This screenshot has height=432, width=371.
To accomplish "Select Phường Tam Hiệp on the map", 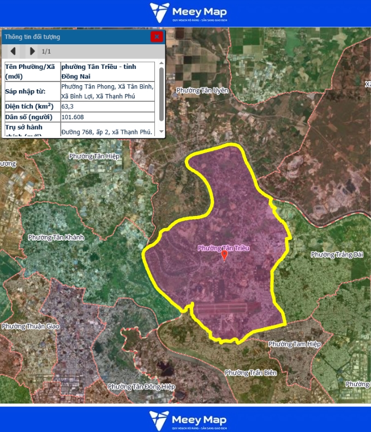I will [x=294, y=344].
